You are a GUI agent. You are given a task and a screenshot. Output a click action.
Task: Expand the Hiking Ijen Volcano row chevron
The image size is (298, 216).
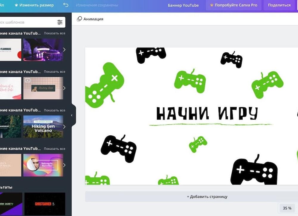pyautogui.click(x=64, y=127)
